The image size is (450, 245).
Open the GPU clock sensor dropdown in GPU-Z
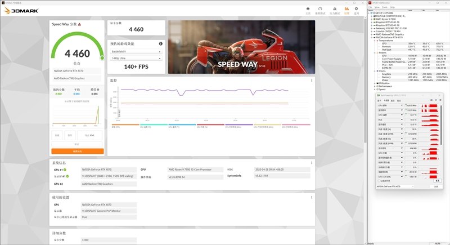[x=402, y=106]
